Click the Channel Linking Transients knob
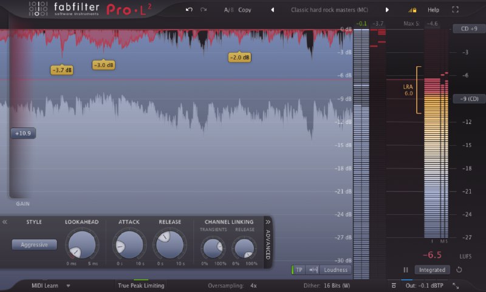 pyautogui.click(x=213, y=248)
